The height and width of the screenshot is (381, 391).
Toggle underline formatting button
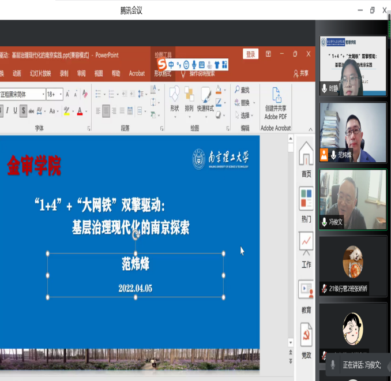click(15, 111)
